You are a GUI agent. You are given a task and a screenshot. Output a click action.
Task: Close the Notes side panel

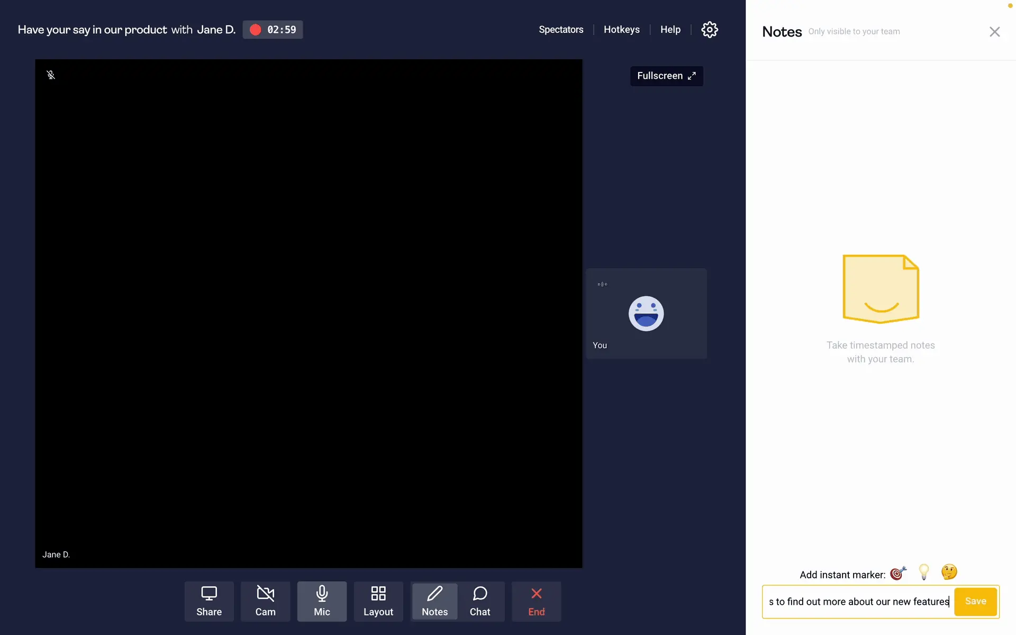tap(994, 32)
